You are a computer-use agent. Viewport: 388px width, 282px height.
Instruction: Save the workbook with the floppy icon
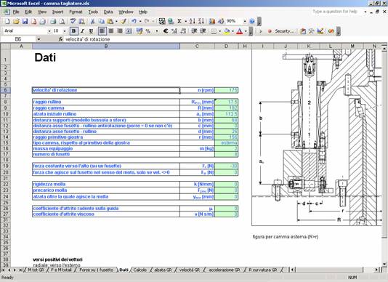25,22
